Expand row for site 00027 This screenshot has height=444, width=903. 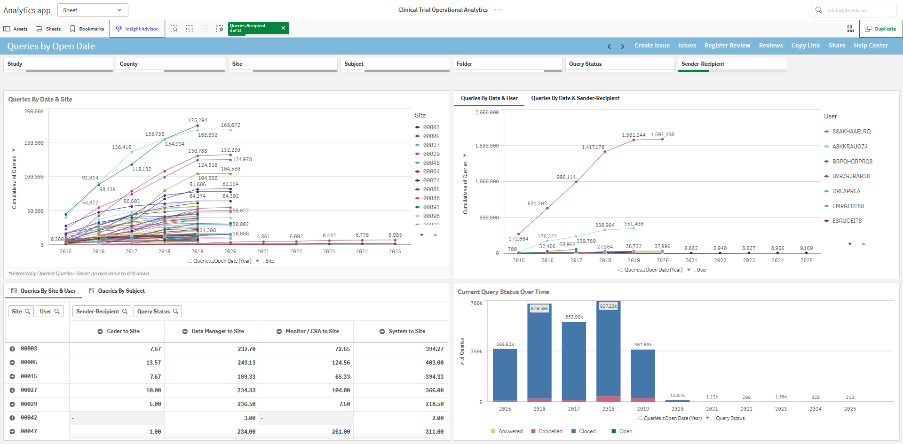point(12,390)
